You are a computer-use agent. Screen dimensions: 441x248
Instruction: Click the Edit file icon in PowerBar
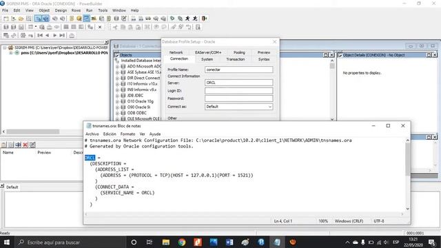coord(124,19)
